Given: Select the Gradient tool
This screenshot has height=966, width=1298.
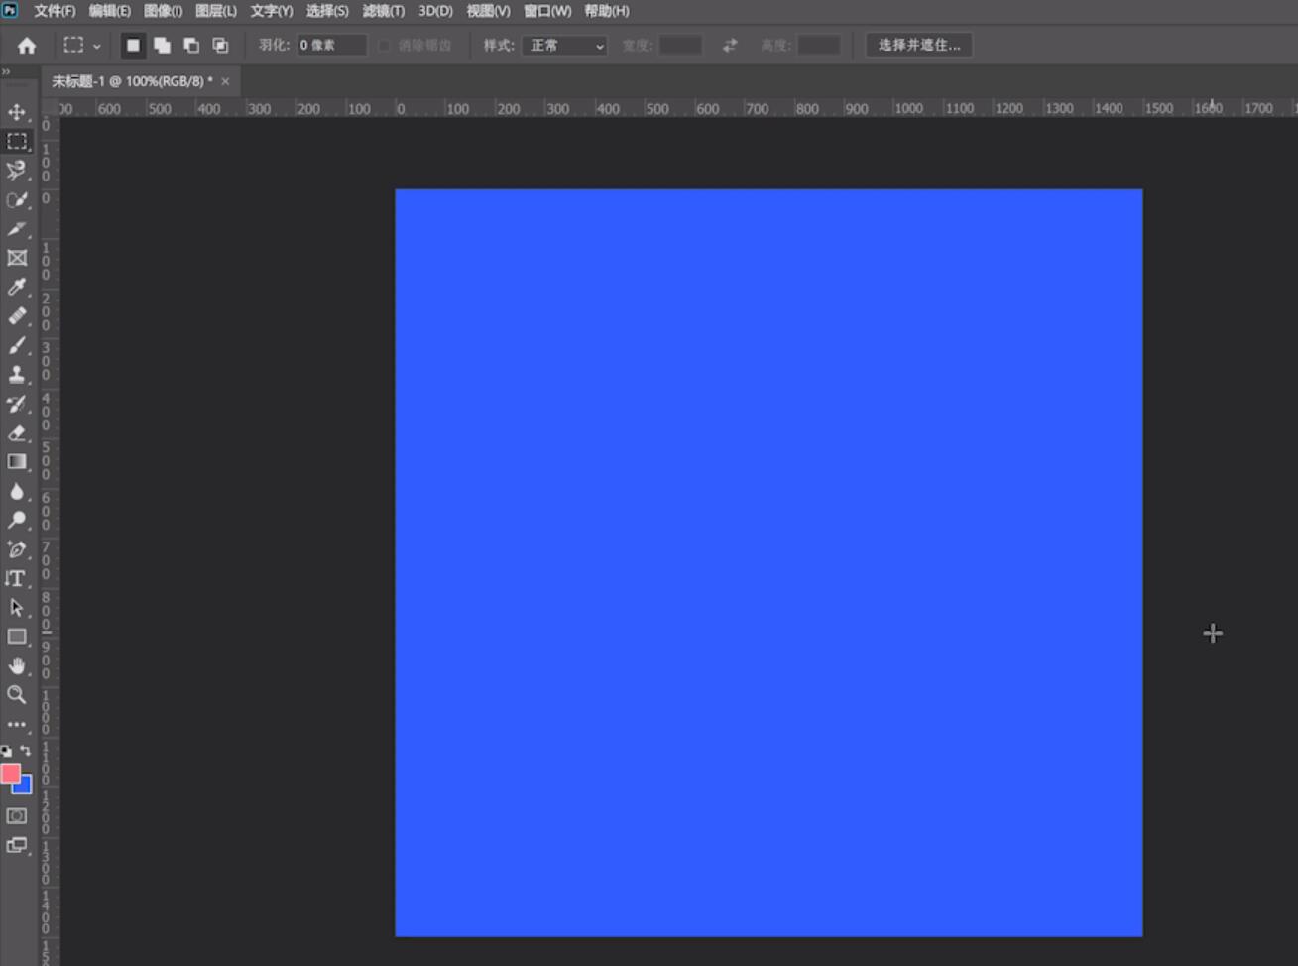Looking at the screenshot, I should coord(17,462).
